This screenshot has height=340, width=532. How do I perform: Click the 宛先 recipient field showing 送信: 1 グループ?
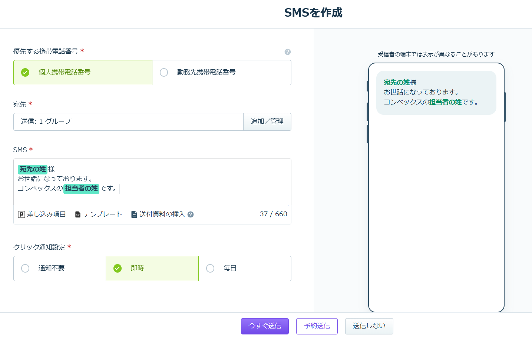pos(128,122)
